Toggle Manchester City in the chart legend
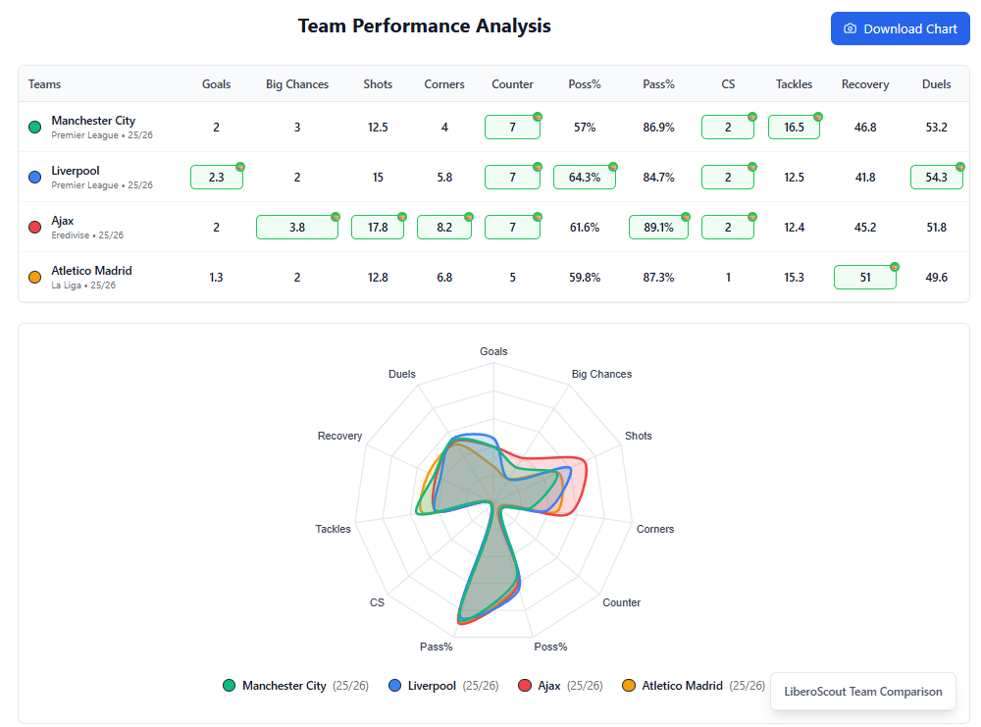Viewport: 981px width, 727px height. (295, 685)
